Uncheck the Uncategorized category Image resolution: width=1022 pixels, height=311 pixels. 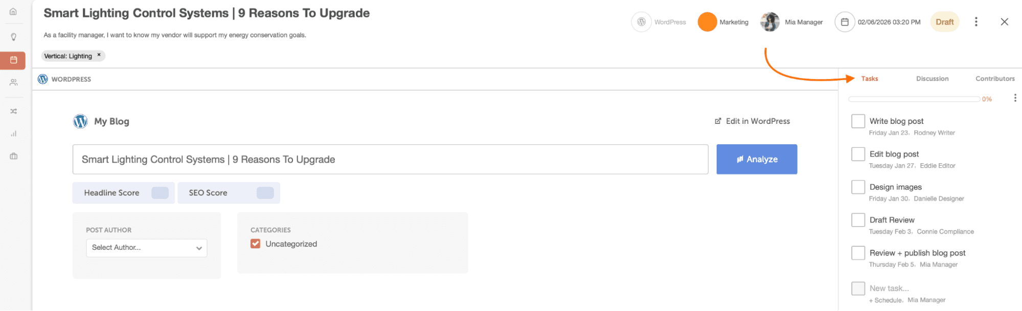[x=256, y=244]
